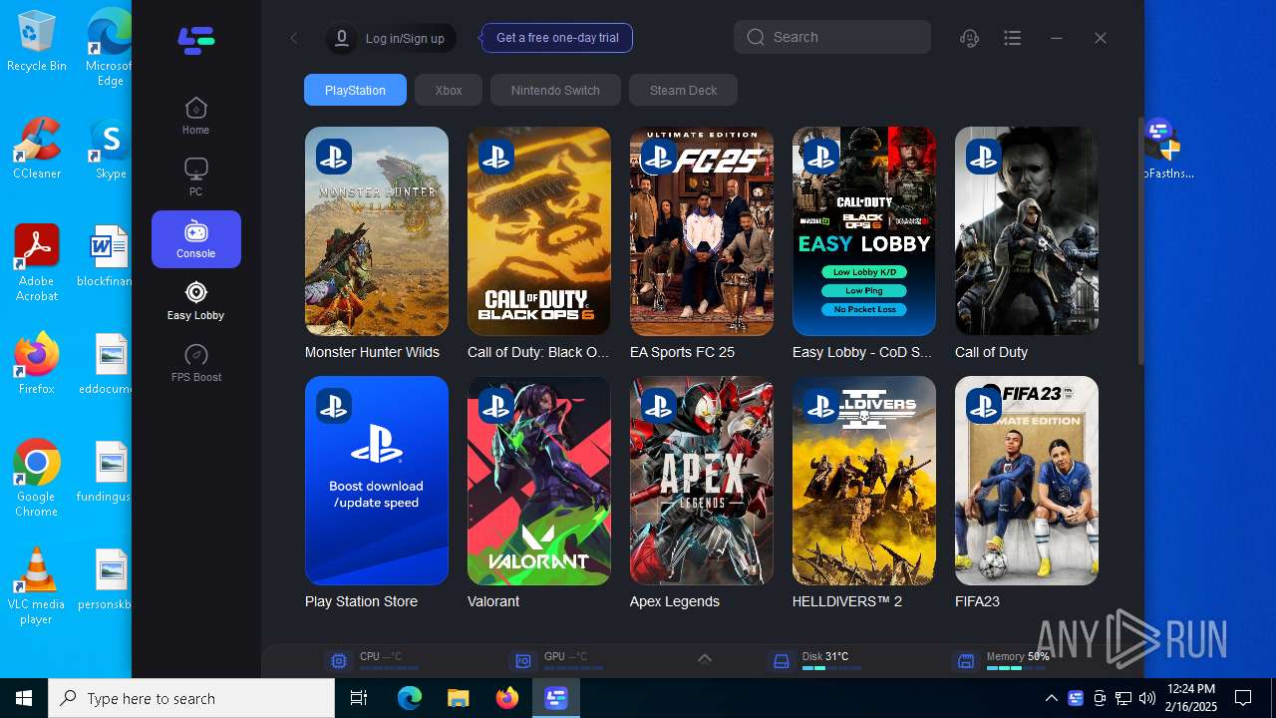Click the Disk temperature icon
The width and height of the screenshot is (1276, 718).
click(x=782, y=661)
